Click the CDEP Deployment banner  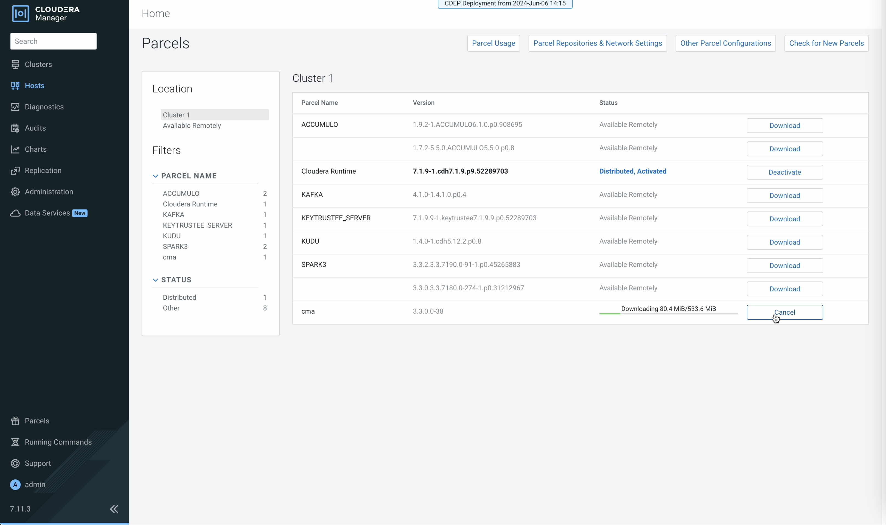click(505, 4)
